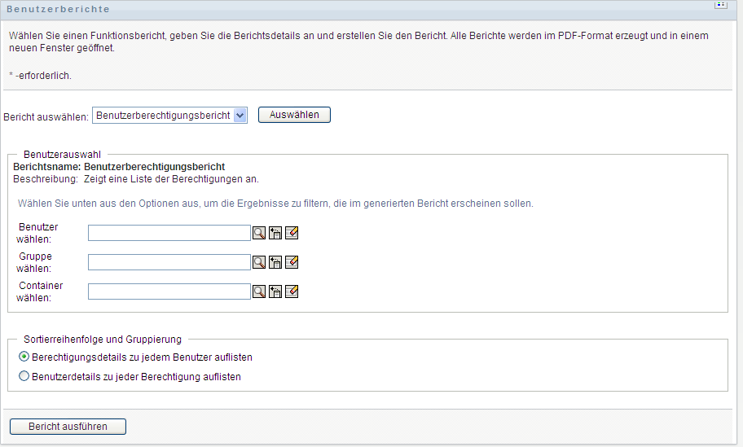The image size is (743, 447).
Task: Focus the Benutzer wählen text field
Action: click(169, 233)
